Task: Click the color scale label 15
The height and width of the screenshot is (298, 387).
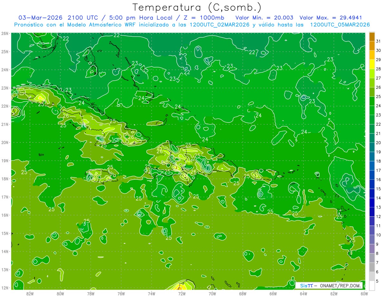Action: [x=378, y=188]
